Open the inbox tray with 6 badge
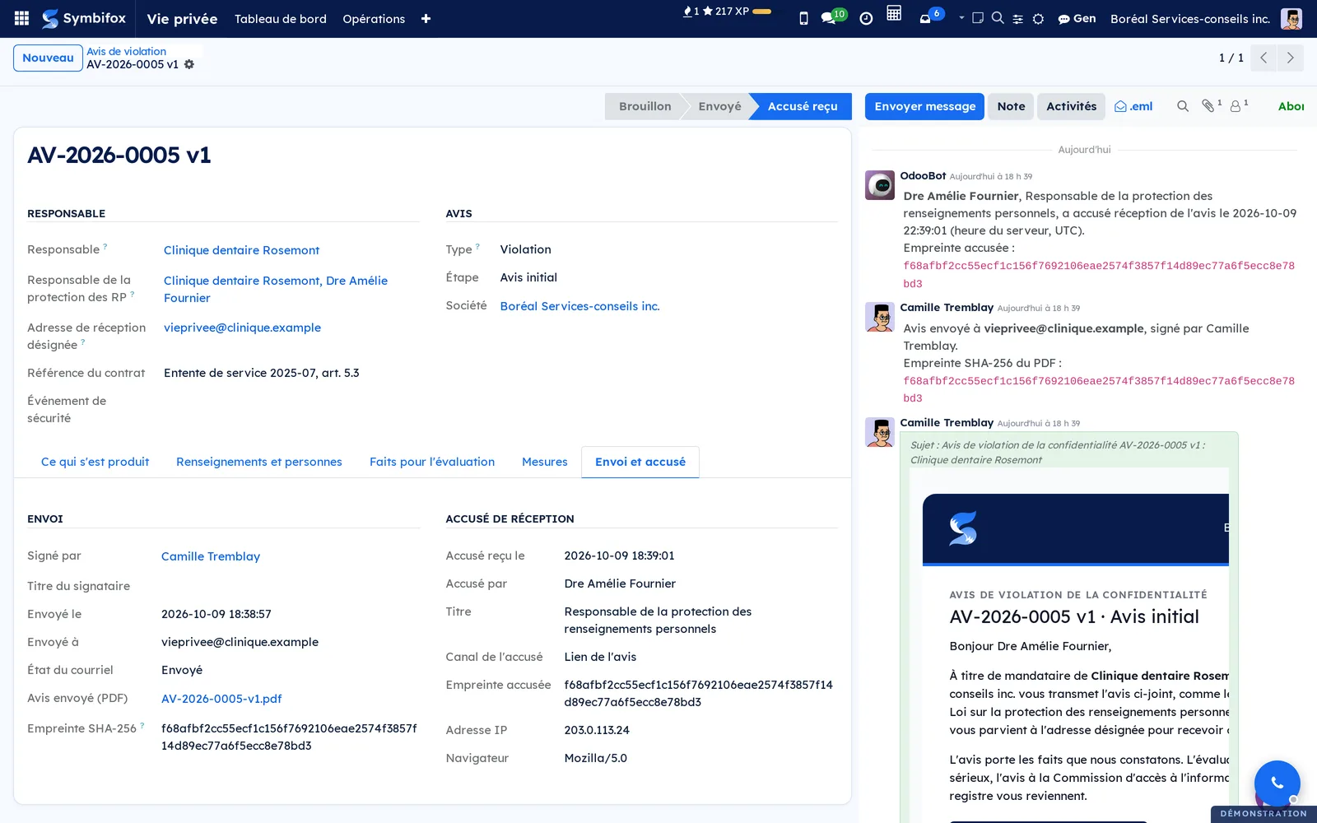This screenshot has height=823, width=1317. 931,16
